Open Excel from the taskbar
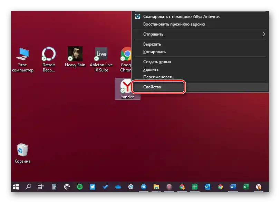The image size is (280, 203). tap(245, 187)
